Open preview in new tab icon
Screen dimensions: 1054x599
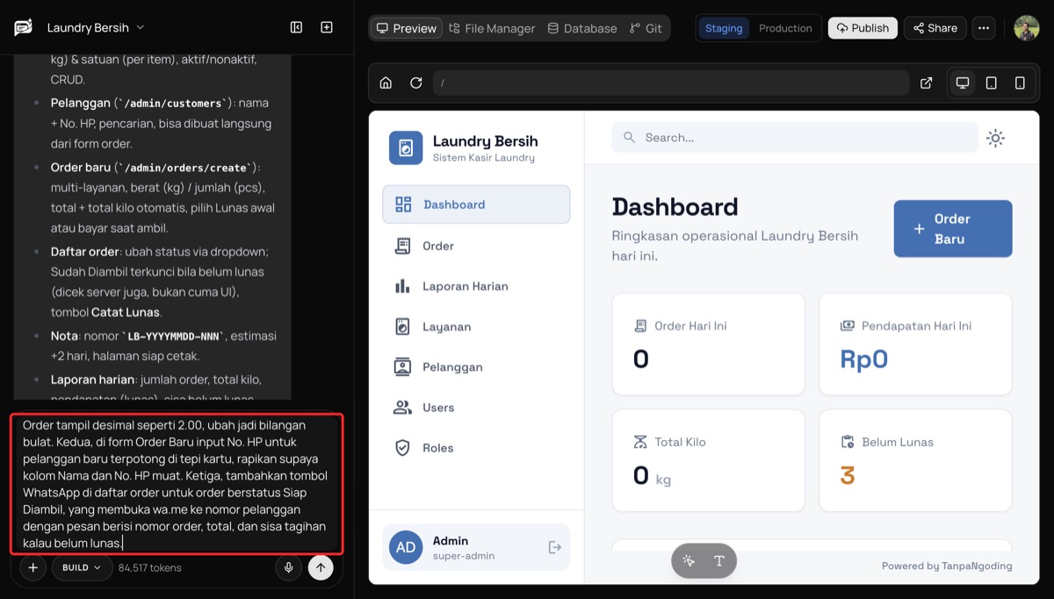point(926,83)
